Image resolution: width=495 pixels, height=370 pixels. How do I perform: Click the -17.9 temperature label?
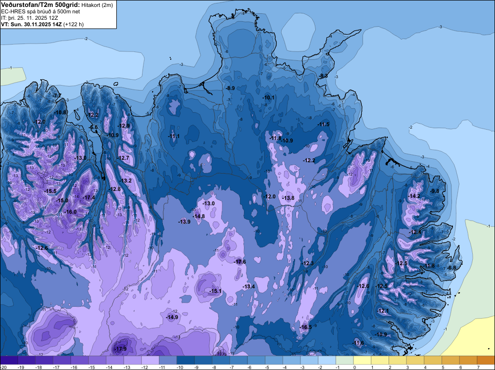[120, 349]
